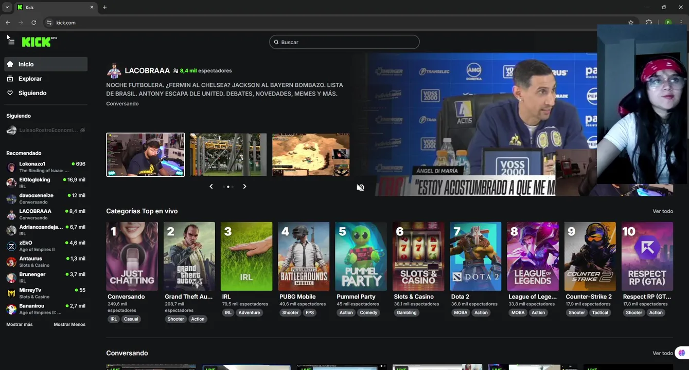Click the Gambling tag under Slots & Casino
The width and height of the screenshot is (689, 370).
[407, 312]
